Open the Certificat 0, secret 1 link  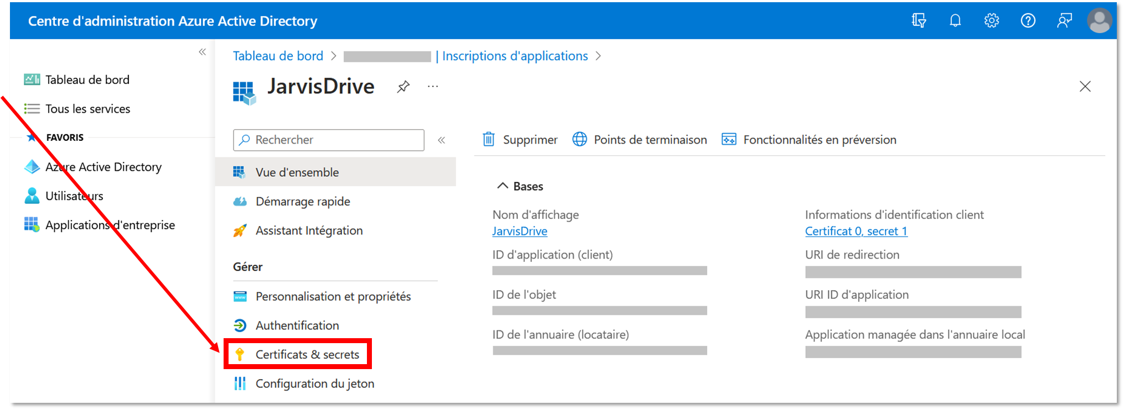pos(856,231)
